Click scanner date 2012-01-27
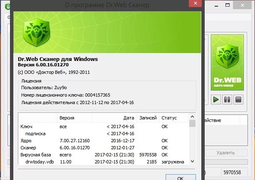255x180 pixels. (123, 148)
